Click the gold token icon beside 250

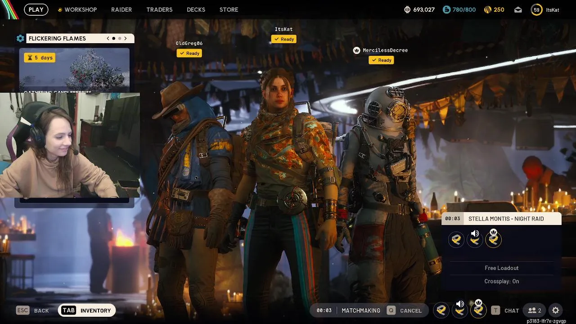tap(487, 9)
